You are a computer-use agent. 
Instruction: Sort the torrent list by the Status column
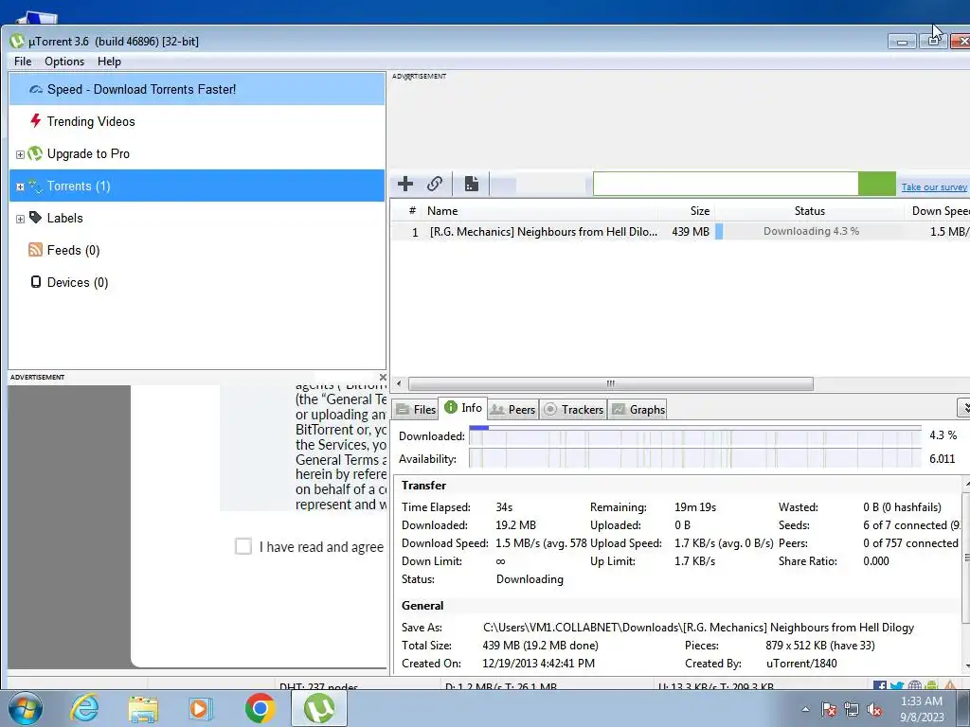pyautogui.click(x=809, y=211)
